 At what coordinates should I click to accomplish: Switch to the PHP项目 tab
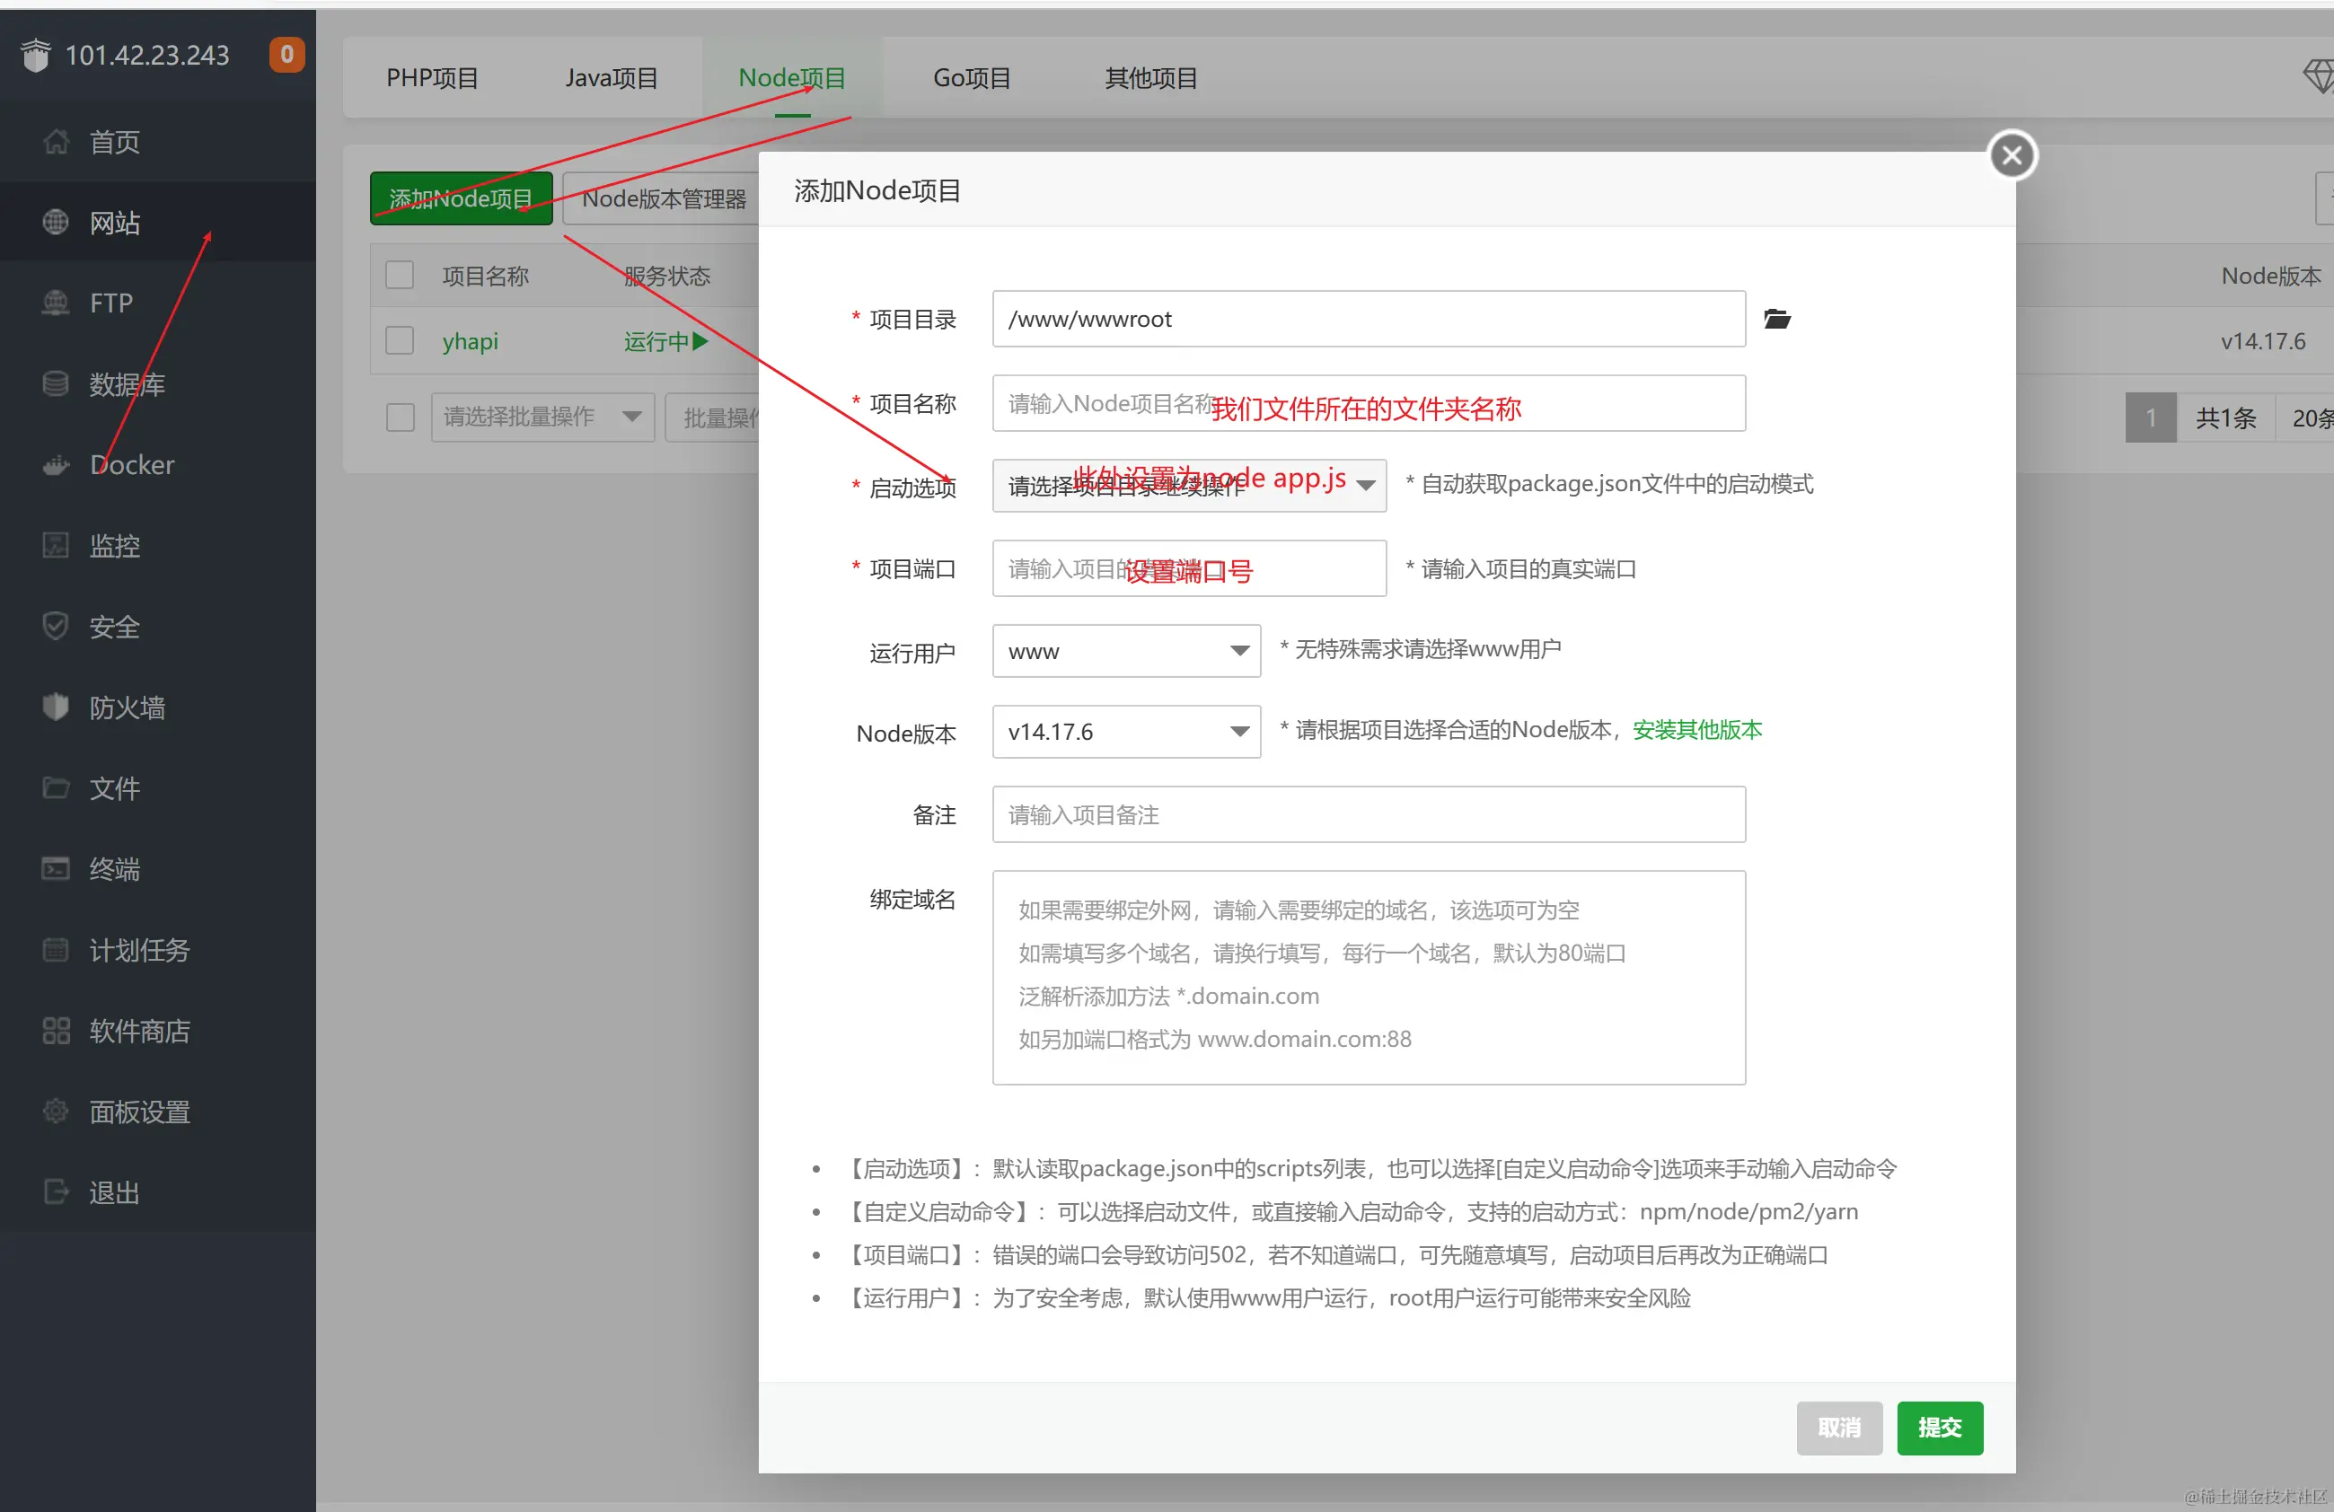coord(431,77)
